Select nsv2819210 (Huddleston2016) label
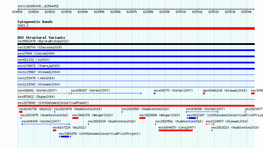The width and height of the screenshot is (263, 148). (x=235, y=127)
